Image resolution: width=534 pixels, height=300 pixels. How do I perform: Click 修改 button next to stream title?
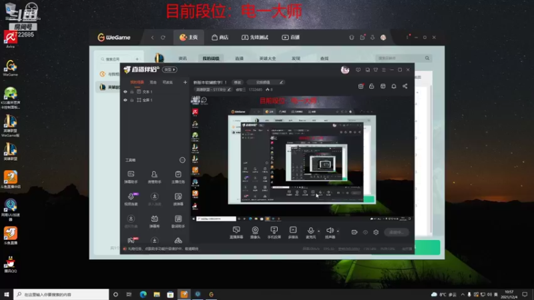click(x=238, y=82)
